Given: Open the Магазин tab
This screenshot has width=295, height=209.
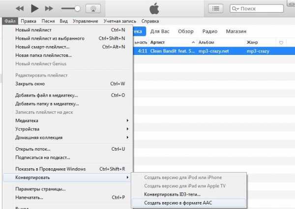Looking at the screenshot, I should coord(236,31).
